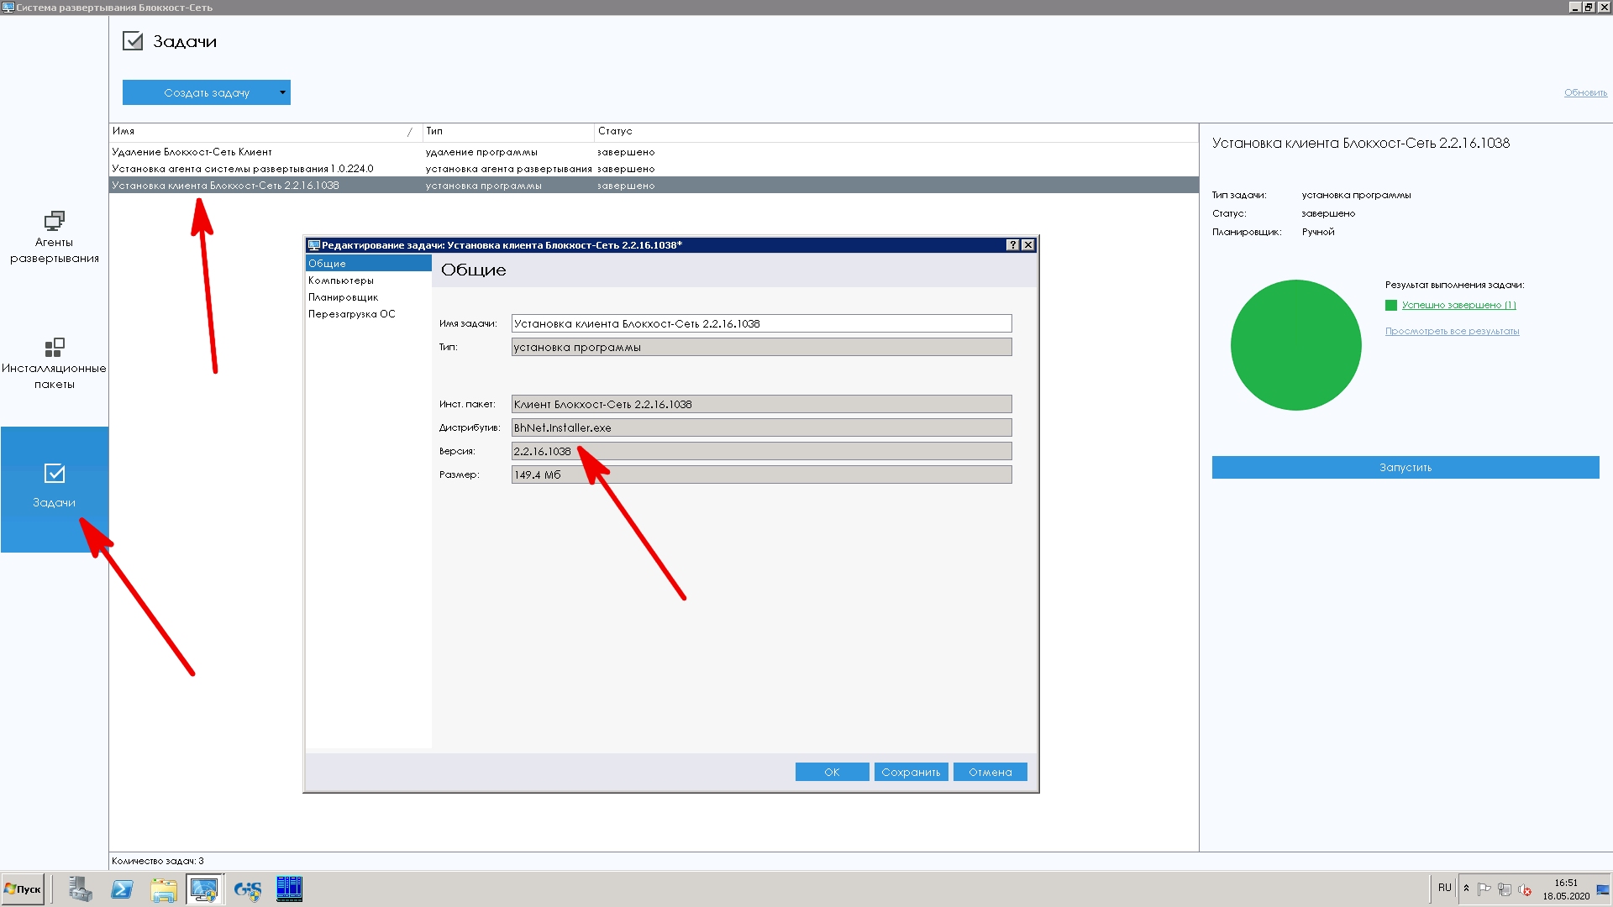This screenshot has width=1613, height=907.
Task: Sort tasks by the Тип column header
Action: pyautogui.click(x=508, y=132)
